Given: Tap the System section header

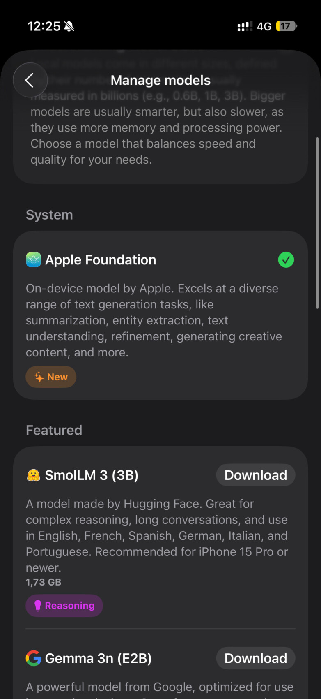Looking at the screenshot, I should [49, 215].
